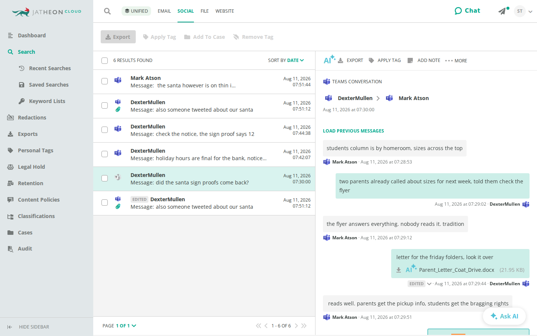
Task: Jump to last page double-arrow
Action: pyautogui.click(x=304, y=326)
